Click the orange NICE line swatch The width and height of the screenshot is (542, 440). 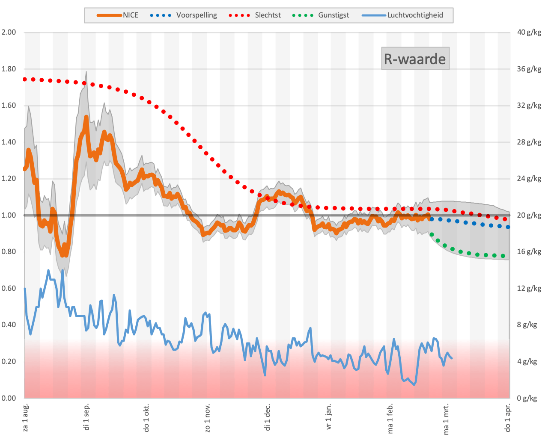point(109,15)
